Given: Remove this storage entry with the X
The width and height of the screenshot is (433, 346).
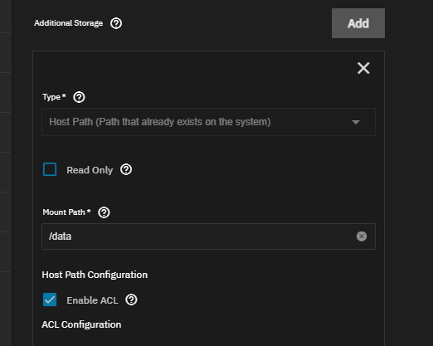Looking at the screenshot, I should pos(363,68).
